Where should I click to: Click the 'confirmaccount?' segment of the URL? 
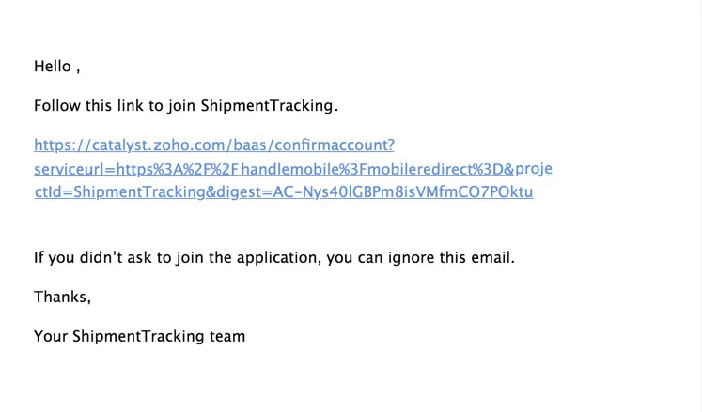tap(335, 145)
